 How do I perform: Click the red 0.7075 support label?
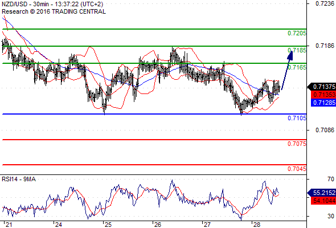coord(297,144)
